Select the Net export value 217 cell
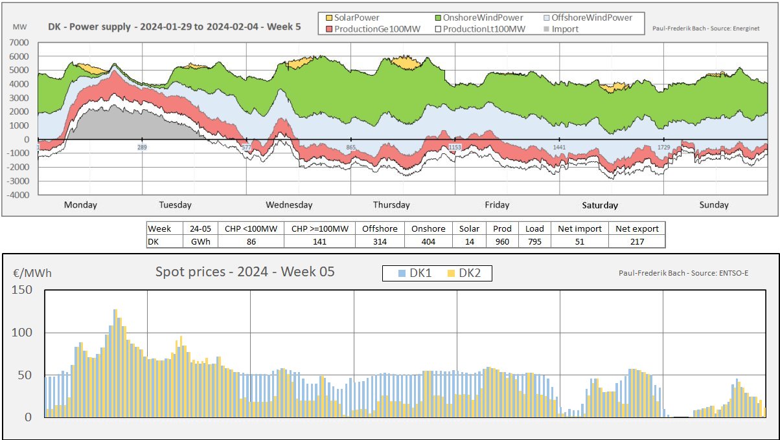 point(637,241)
